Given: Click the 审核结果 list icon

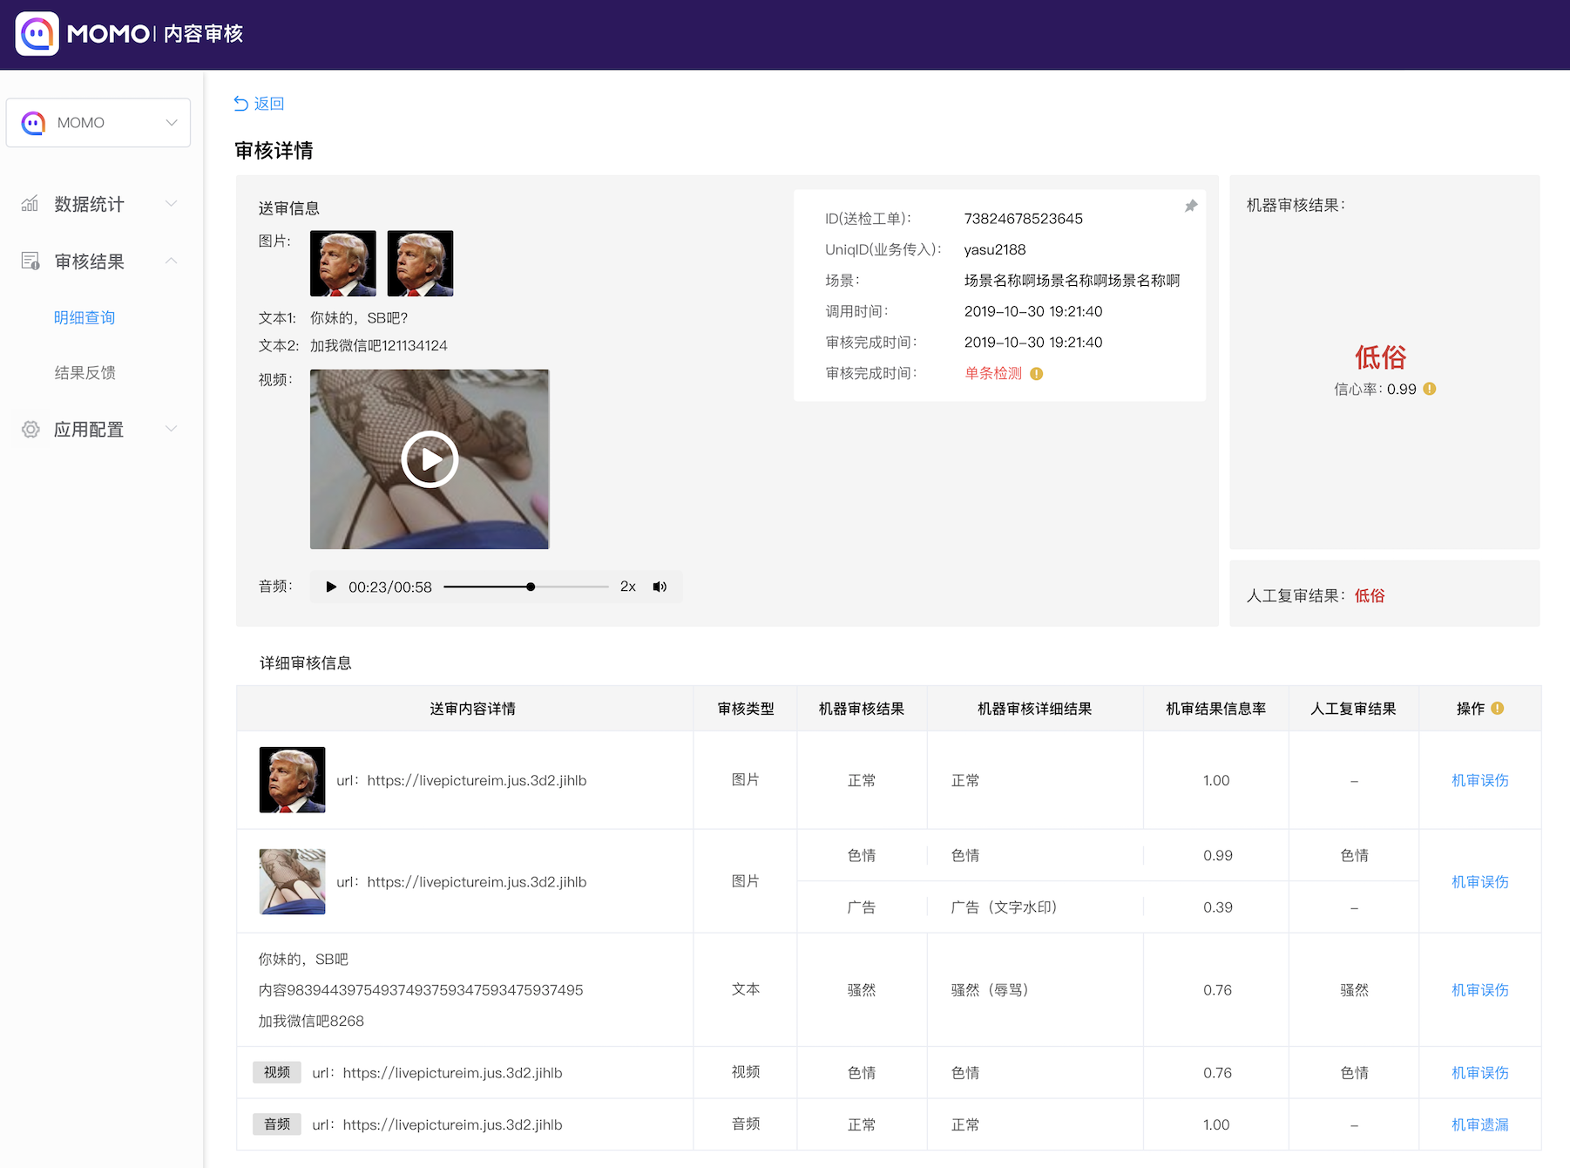Looking at the screenshot, I should [x=30, y=261].
